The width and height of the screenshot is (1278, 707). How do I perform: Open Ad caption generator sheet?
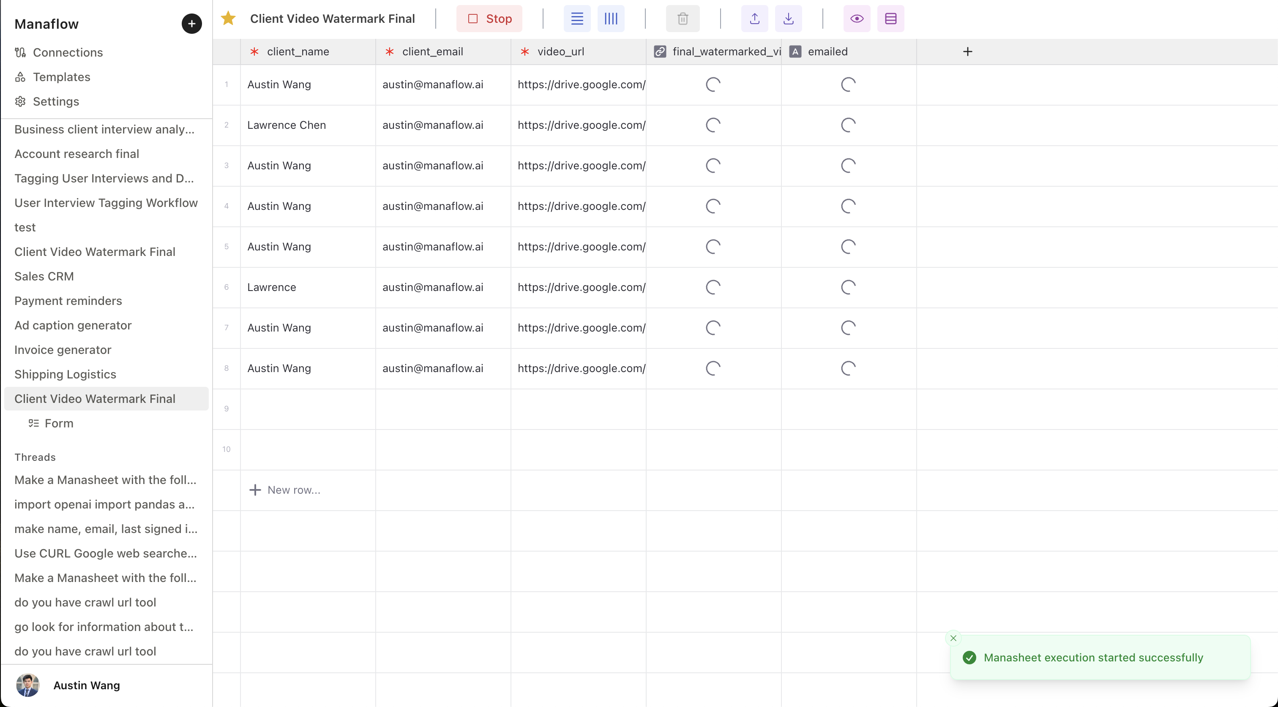pos(106,325)
